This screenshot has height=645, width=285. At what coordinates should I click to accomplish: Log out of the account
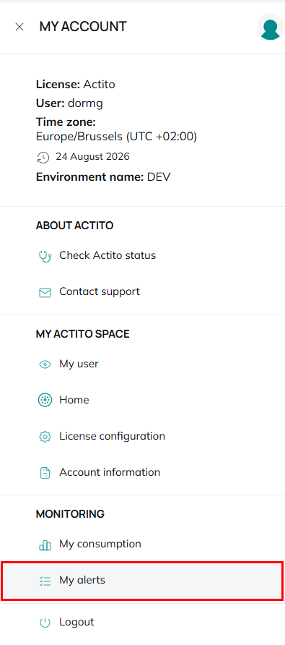pos(76,622)
